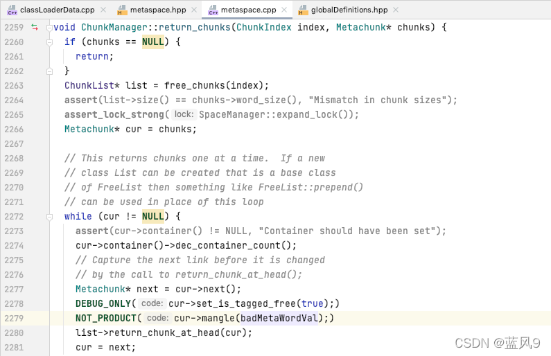Viewport: 551px width, 356px height.
Task: Click line number 2279 in the gutter
Action: (14, 318)
